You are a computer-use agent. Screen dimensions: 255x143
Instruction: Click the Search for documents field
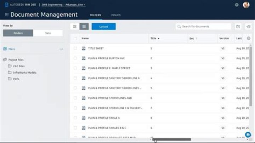click(x=203, y=26)
